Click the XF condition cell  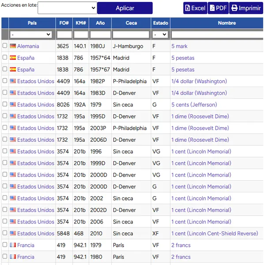pyautogui.click(x=155, y=233)
